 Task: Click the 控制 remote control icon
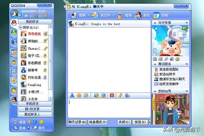(156, 15)
